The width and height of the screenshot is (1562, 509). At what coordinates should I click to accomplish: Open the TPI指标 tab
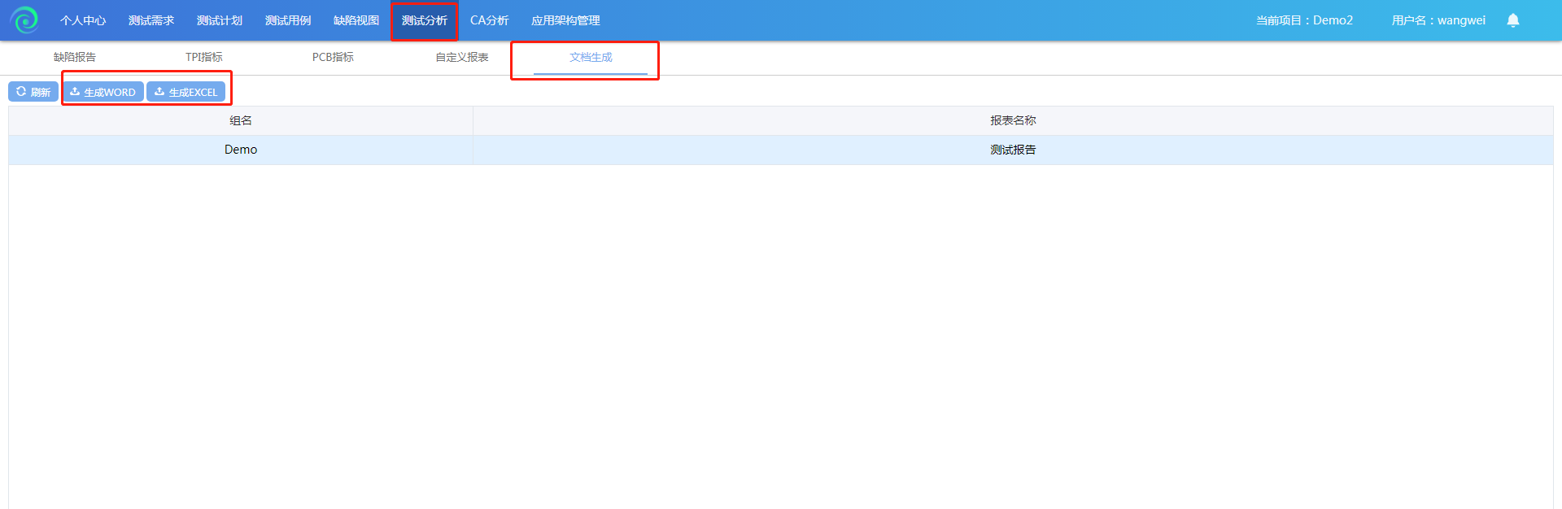pyautogui.click(x=204, y=57)
